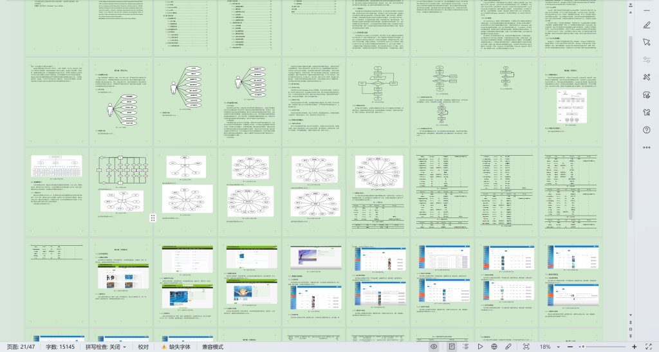Select the arrow selection tool in sidebar
659x352 pixels.
click(646, 42)
